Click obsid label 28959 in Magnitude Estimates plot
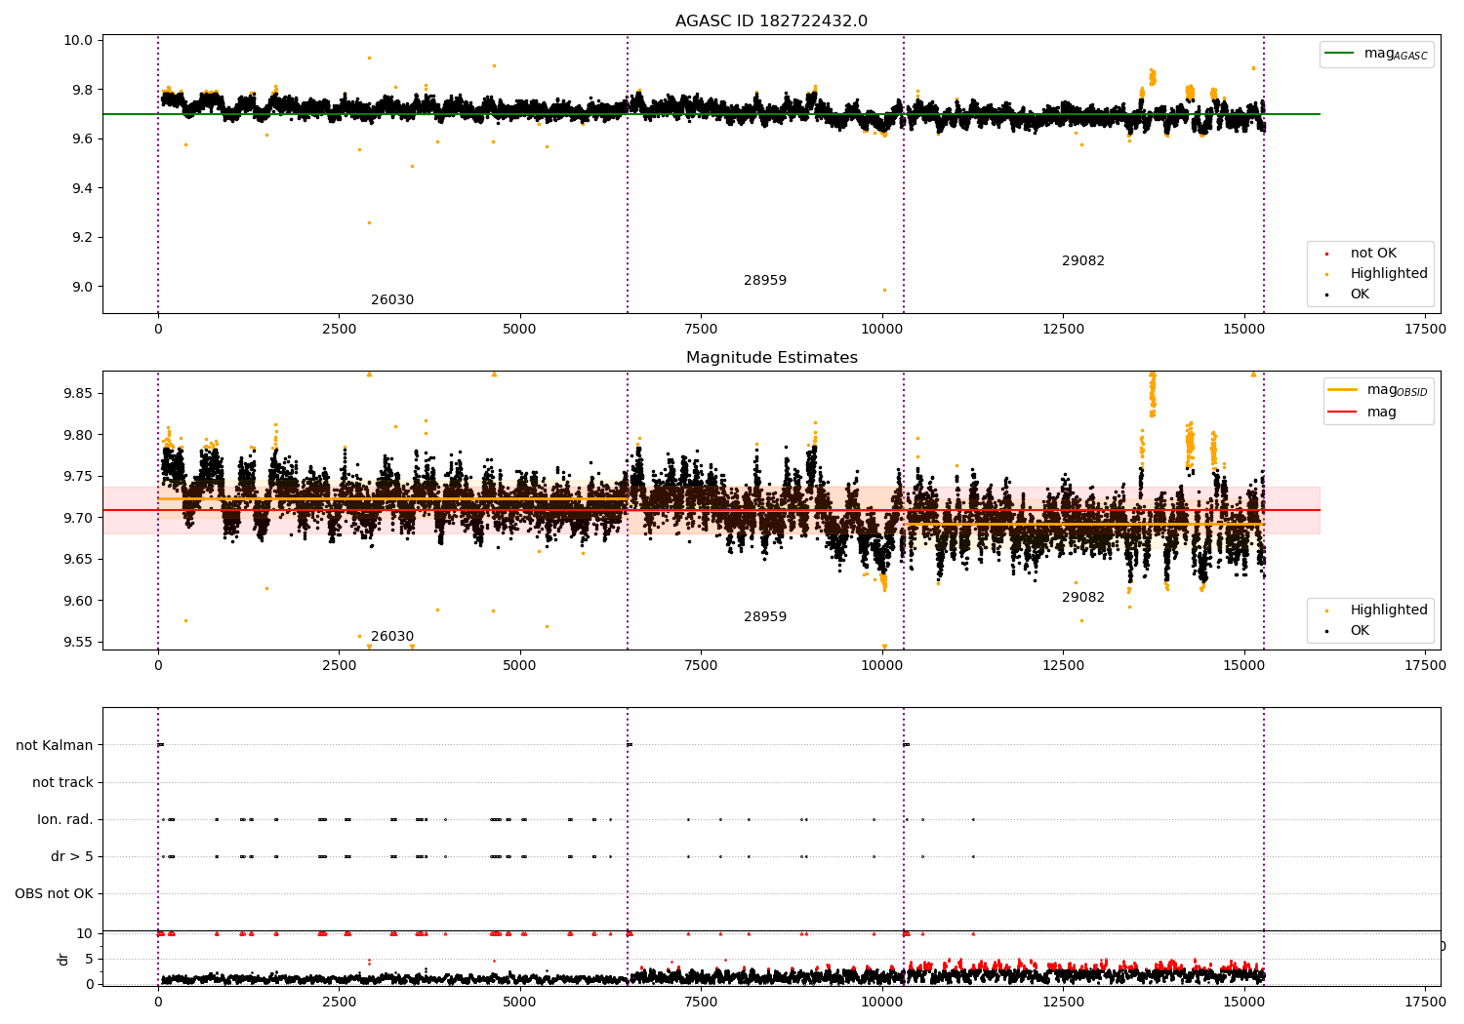The width and height of the screenshot is (1464, 1024). click(x=765, y=617)
